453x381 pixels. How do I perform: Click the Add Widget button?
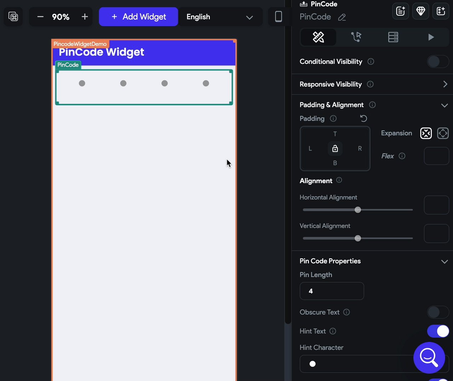(x=138, y=17)
